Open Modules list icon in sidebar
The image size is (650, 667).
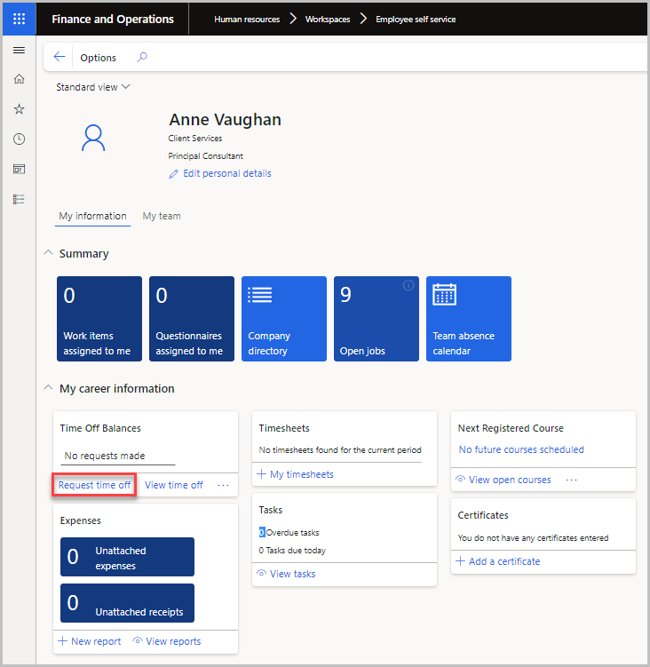19,199
